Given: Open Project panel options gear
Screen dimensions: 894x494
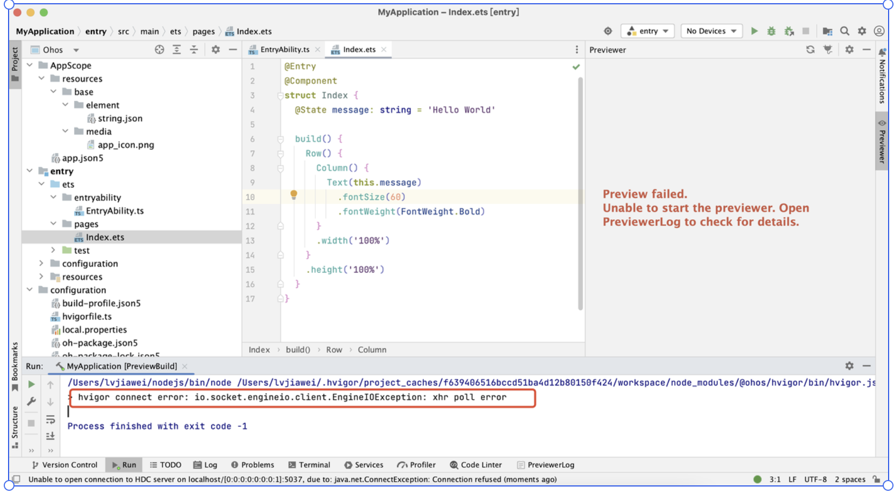Looking at the screenshot, I should (215, 49).
